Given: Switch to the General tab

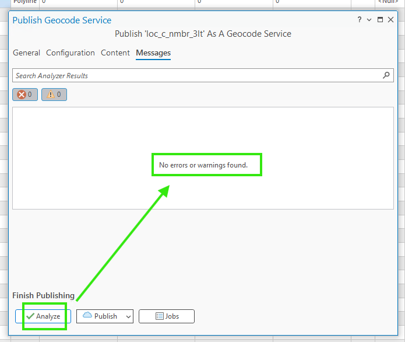Looking at the screenshot, I should 26,53.
